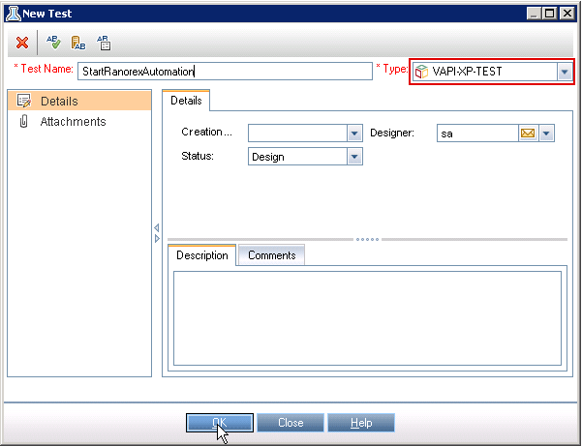Open the Type dropdown arrow

pyautogui.click(x=565, y=72)
